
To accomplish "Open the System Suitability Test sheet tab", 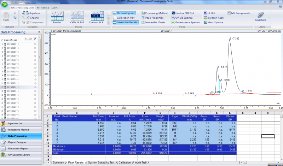I will coord(102,162).
